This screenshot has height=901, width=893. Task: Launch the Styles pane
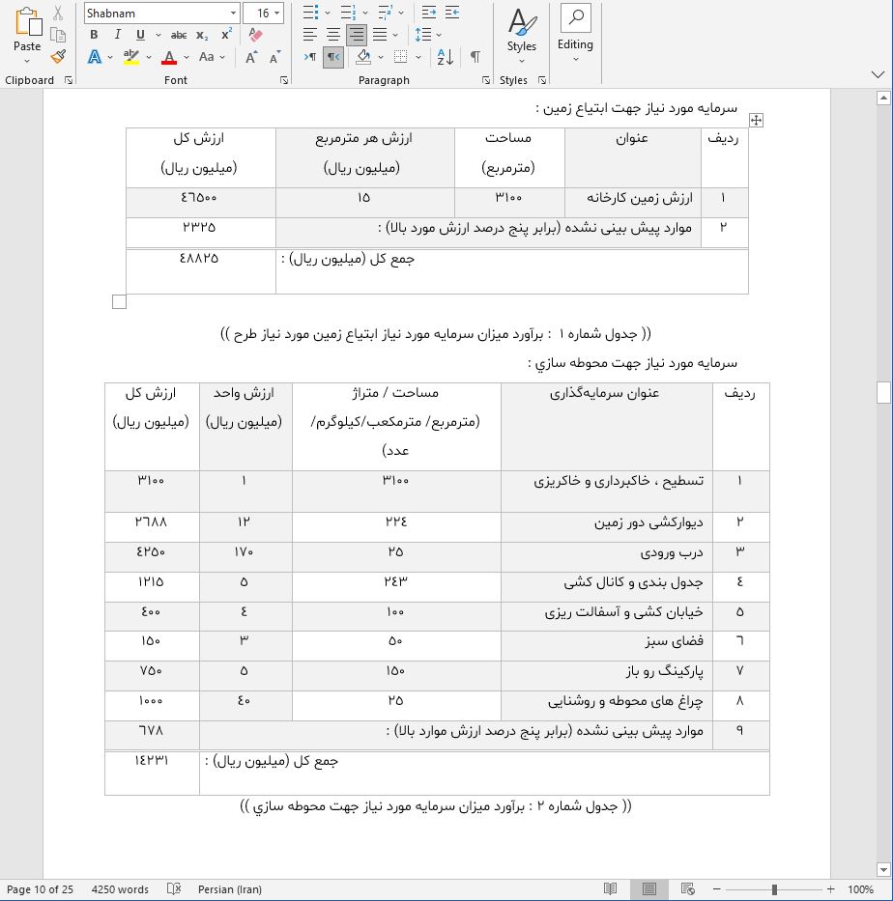[x=541, y=80]
